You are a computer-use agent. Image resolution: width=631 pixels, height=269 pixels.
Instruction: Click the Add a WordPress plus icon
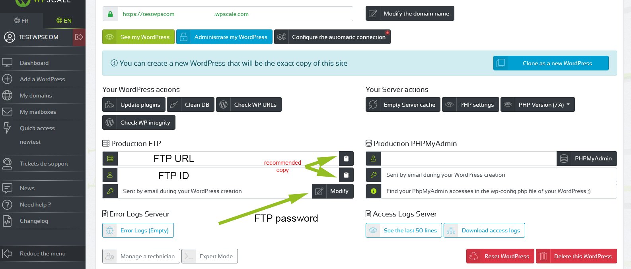coord(7,79)
